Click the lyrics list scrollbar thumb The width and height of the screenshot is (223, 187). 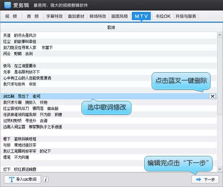(220, 76)
